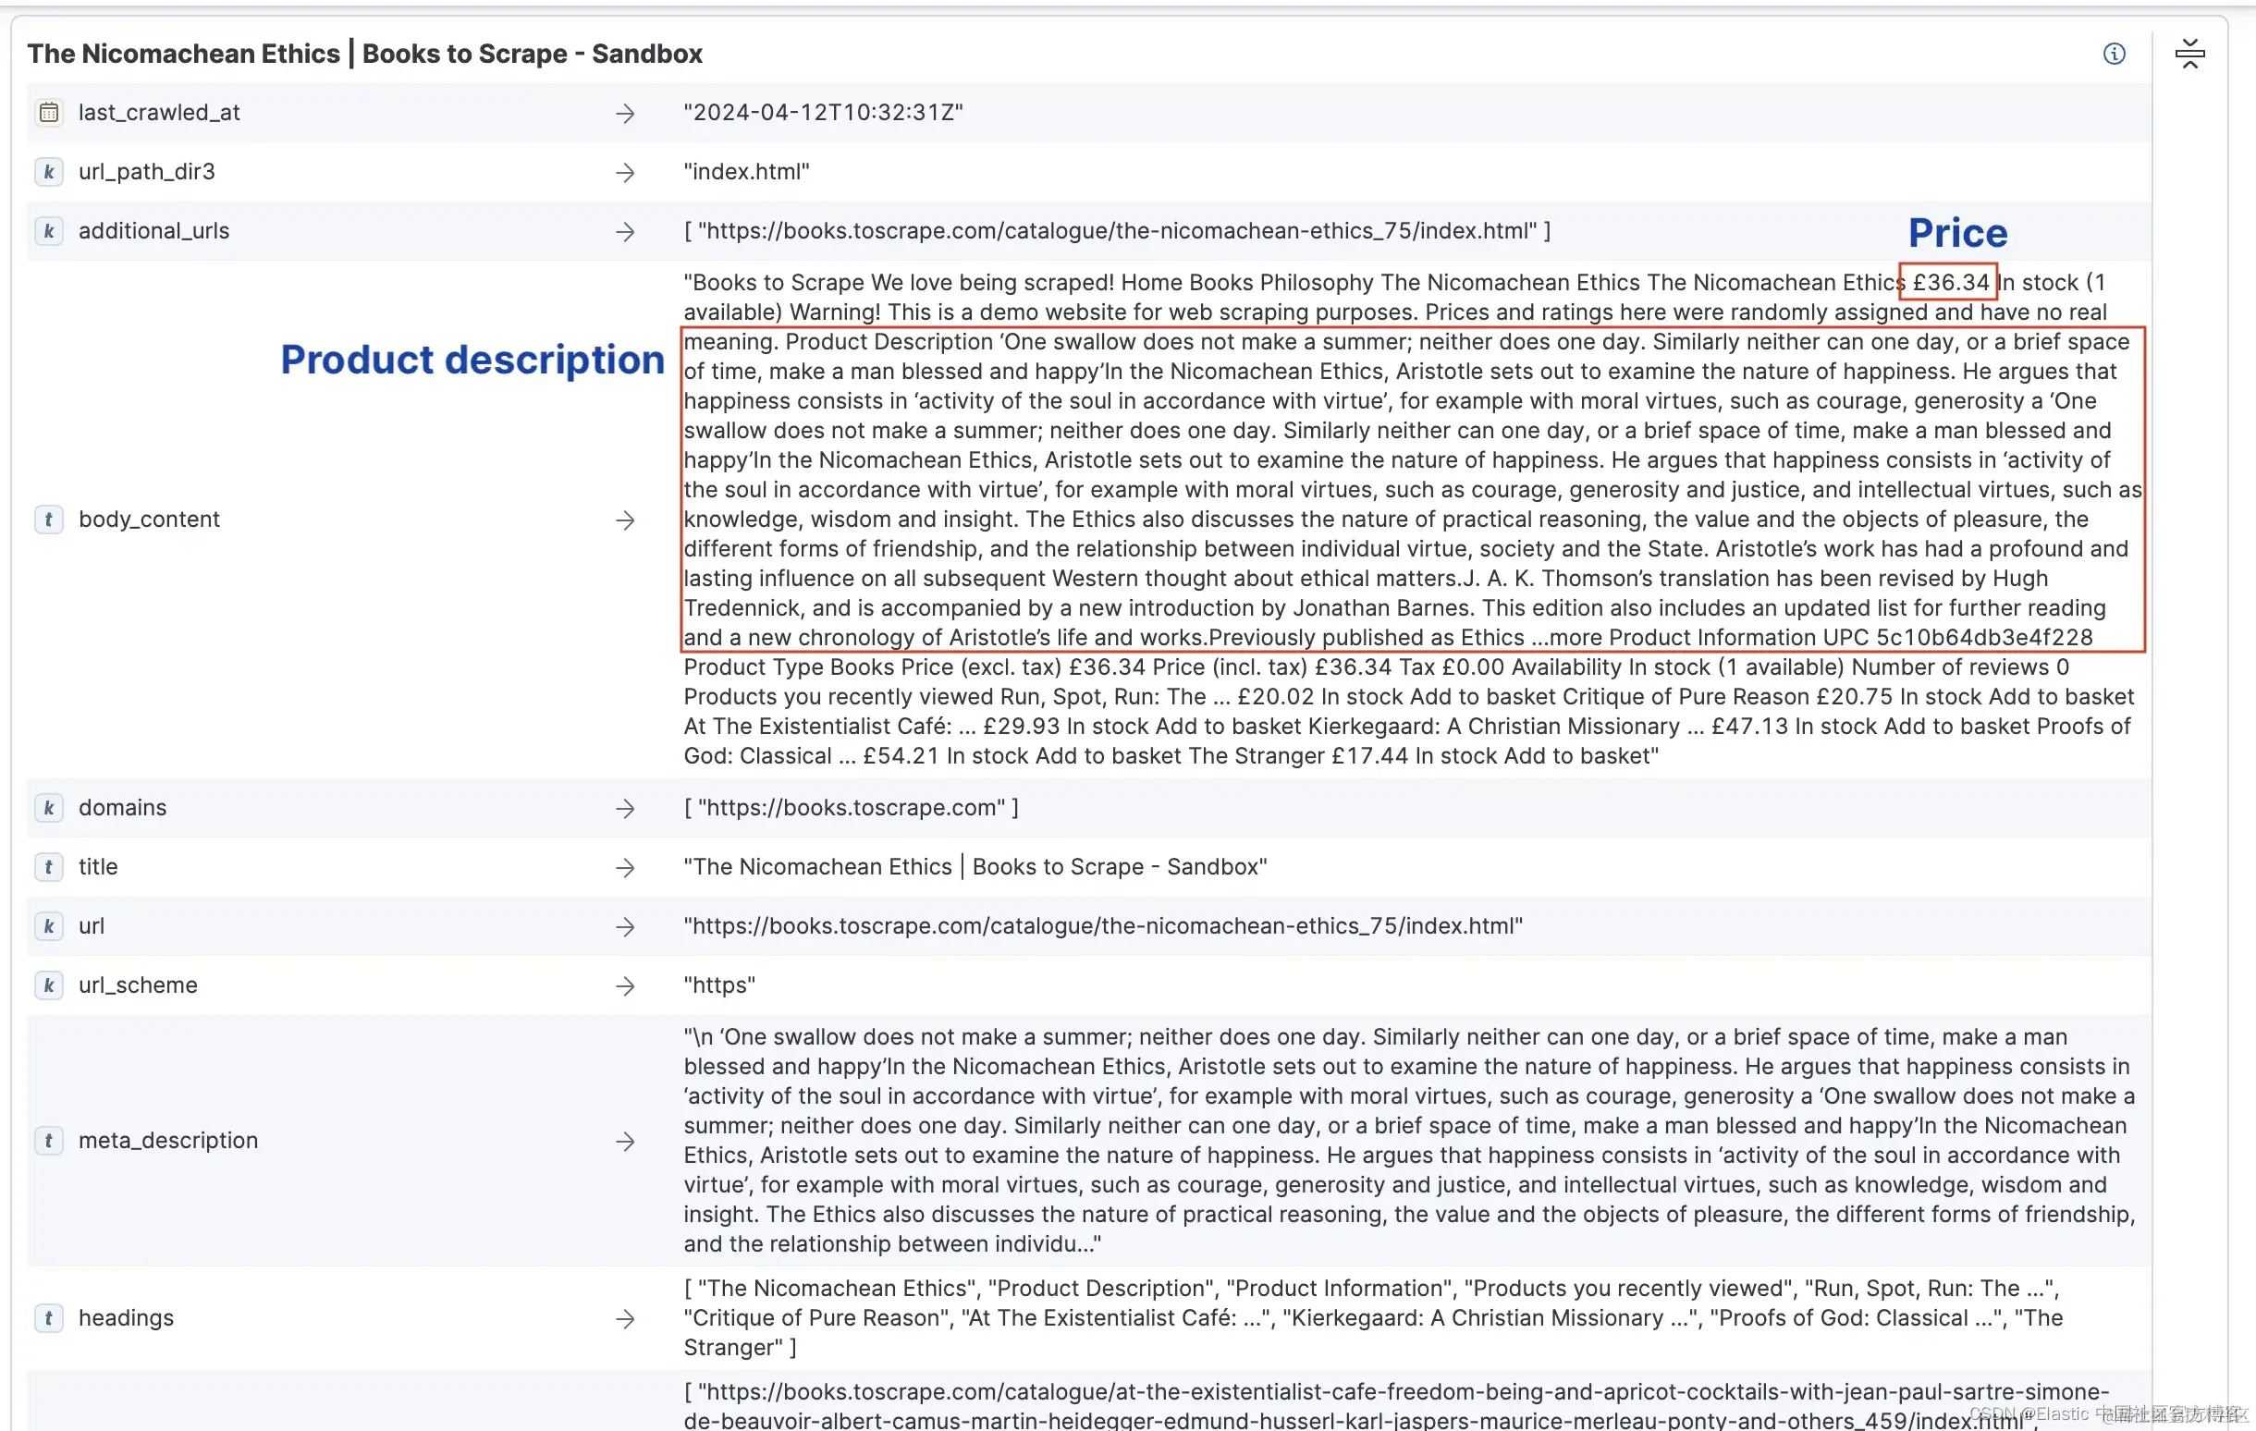Click the date icon for last_crawled_at
This screenshot has height=1431, width=2256.
click(x=49, y=113)
